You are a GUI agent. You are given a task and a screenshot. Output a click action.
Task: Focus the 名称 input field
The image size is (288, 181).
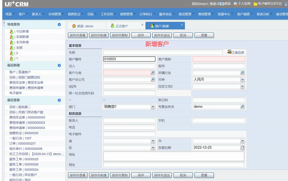tap(163, 52)
